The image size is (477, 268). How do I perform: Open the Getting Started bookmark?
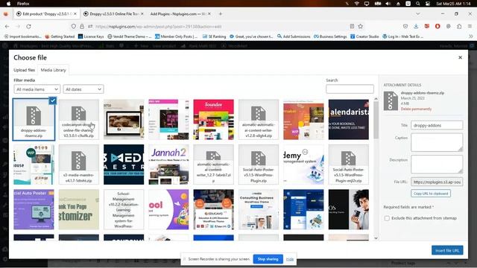[x=60, y=36]
